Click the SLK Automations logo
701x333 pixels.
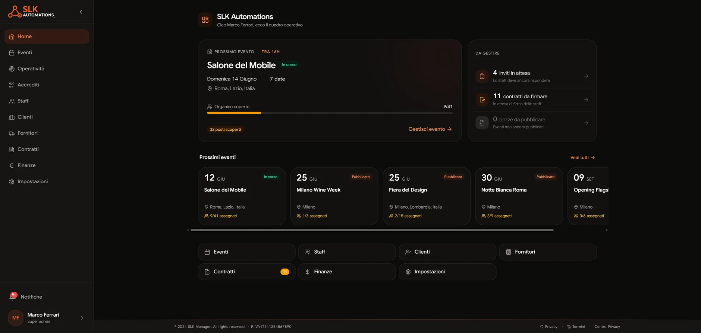pos(31,12)
